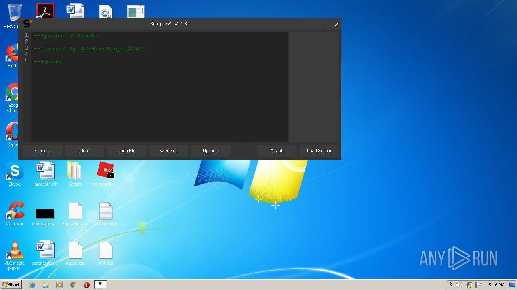Click the 5:16 PM clock
Image resolution: width=517 pixels, height=290 pixels.
pos(496,285)
